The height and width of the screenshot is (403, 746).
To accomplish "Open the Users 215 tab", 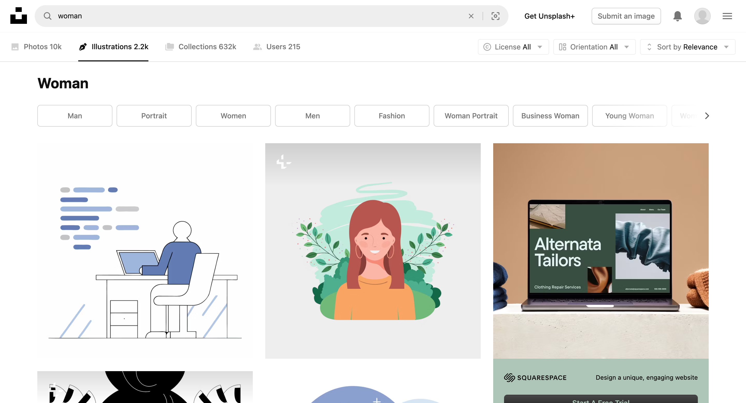I will tap(277, 47).
